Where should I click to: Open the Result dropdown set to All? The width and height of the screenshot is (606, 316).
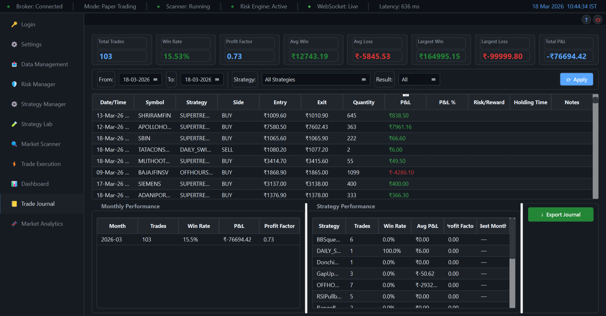(x=419, y=79)
